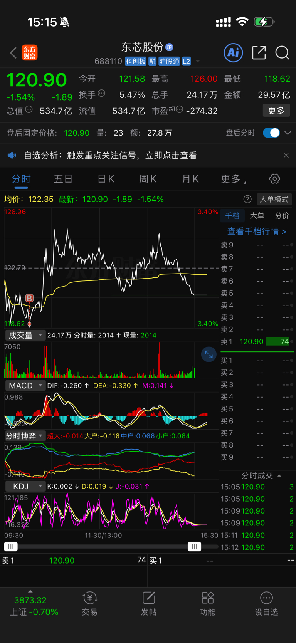Screen dimensions: 296x643
Task: Tap the back arrow icon
Action: pyautogui.click(x=13, y=53)
